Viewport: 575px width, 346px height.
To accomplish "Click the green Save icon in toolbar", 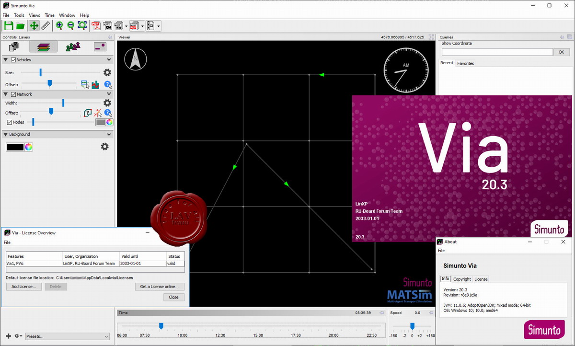I will click(9, 26).
